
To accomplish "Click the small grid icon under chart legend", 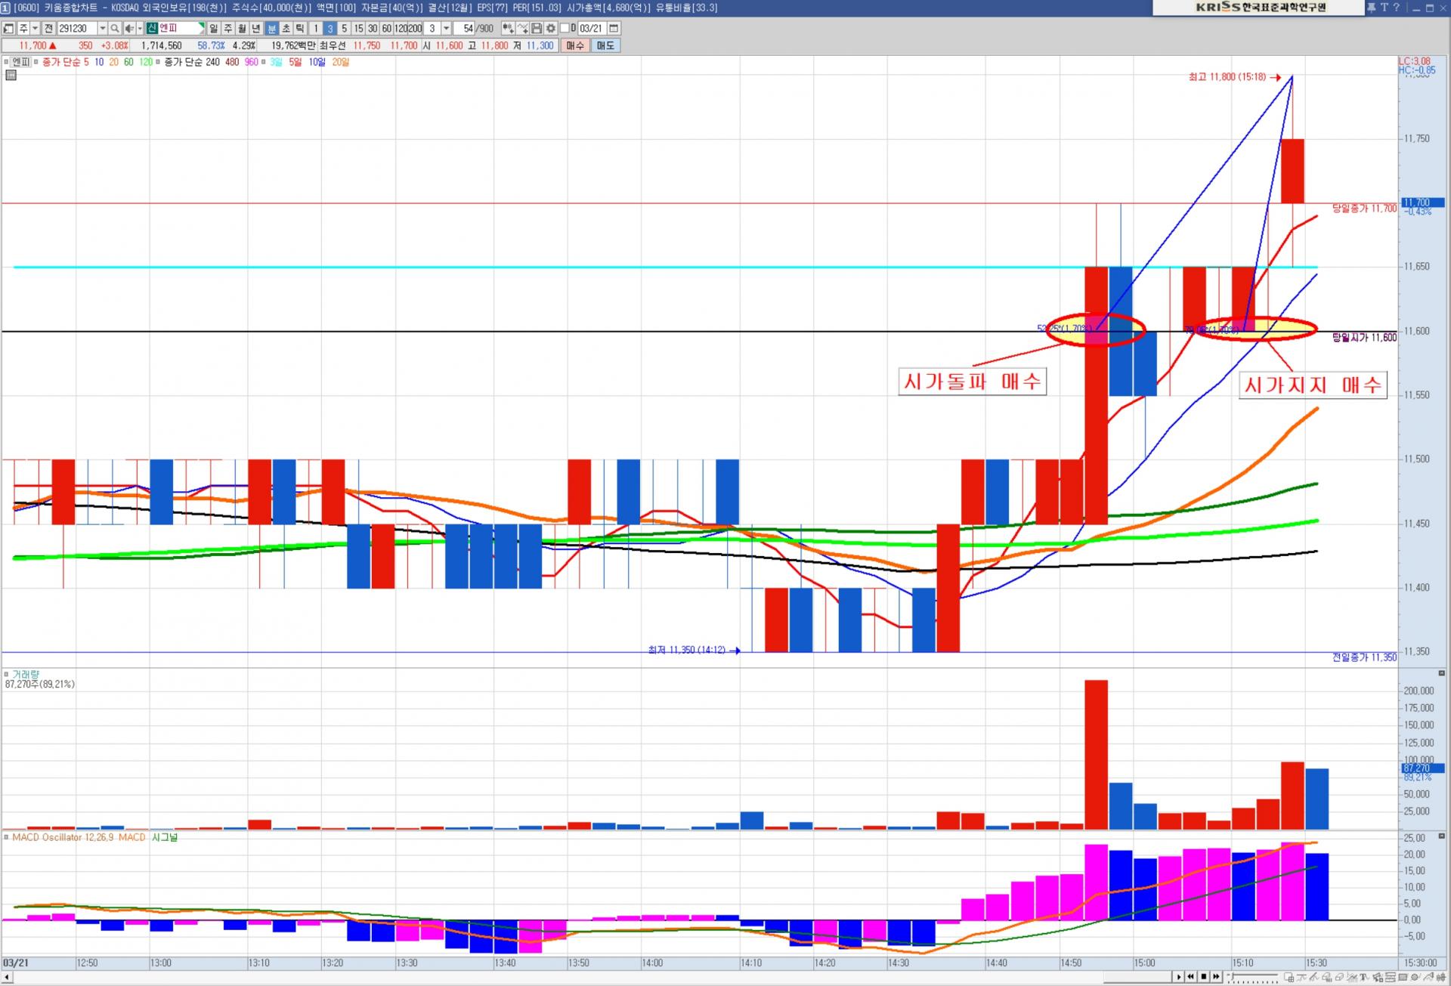I will [x=11, y=76].
